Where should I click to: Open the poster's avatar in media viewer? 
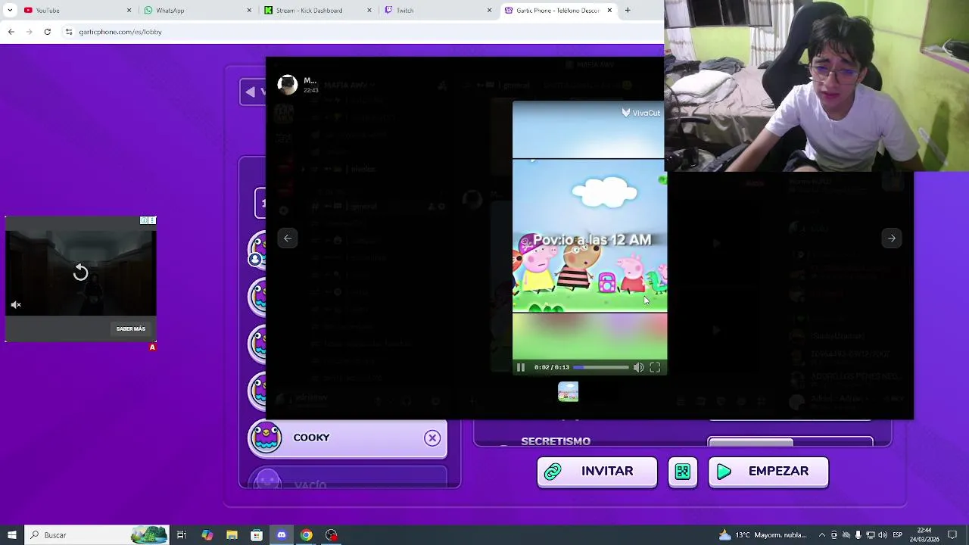(287, 85)
